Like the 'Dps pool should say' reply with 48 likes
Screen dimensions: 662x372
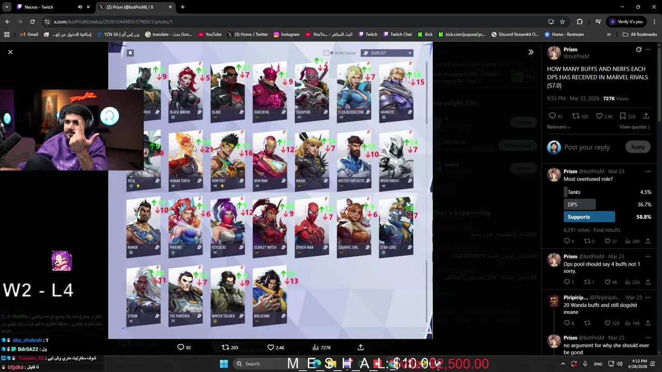(611, 282)
